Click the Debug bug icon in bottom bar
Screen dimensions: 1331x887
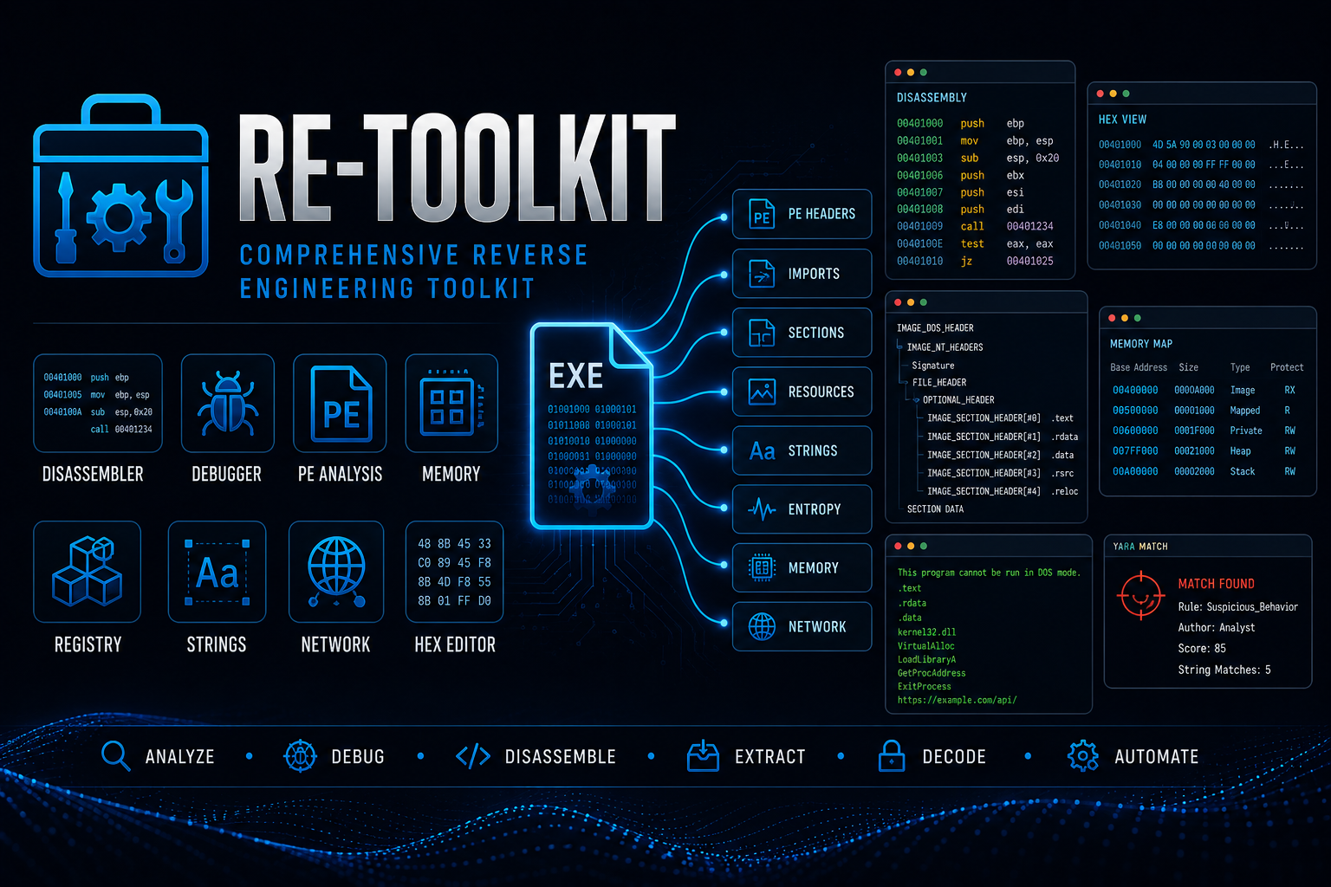click(300, 756)
